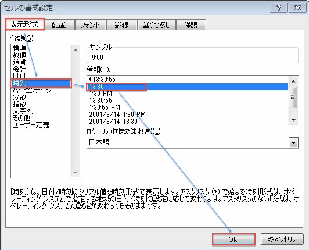The image size is (309, 250).
Task: Choose the 1:30 PM time format
Action: coord(100,94)
